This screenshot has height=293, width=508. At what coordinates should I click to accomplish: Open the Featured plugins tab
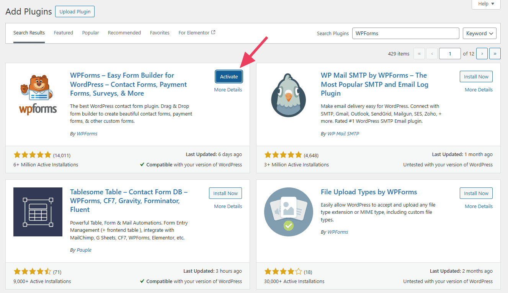click(x=64, y=33)
